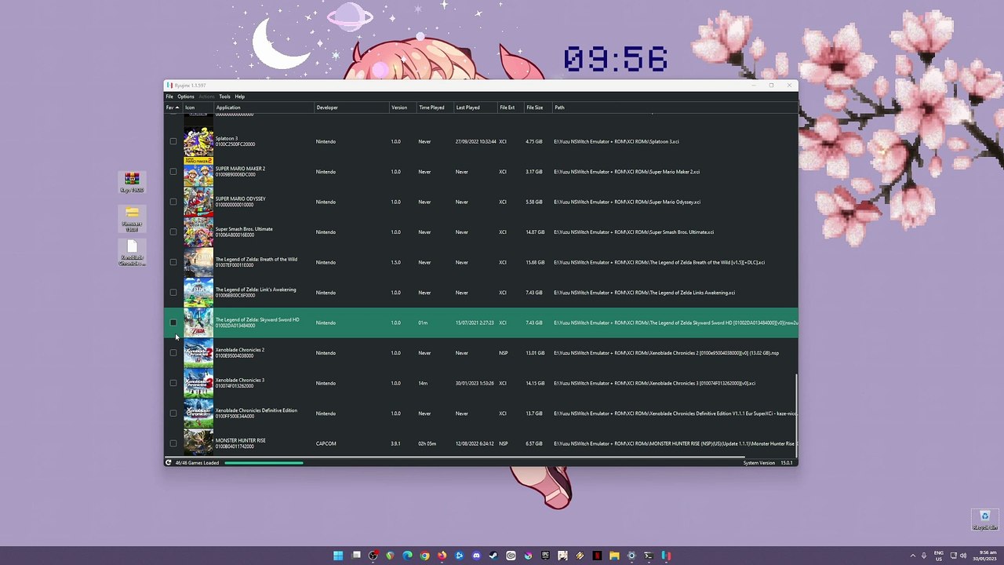
Task: Select the Super Smash Bros. Ultimate cover icon
Action: tap(198, 232)
